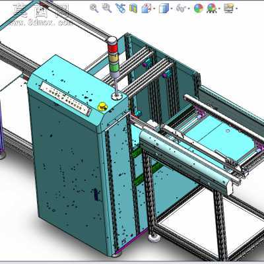Image resolution: width=264 pixels, height=264 pixels.
Task: Expand the View Settings dropdown arrow
Action: (x=236, y=9)
